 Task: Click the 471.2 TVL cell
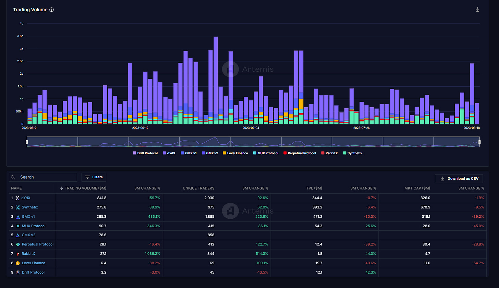[x=317, y=217]
